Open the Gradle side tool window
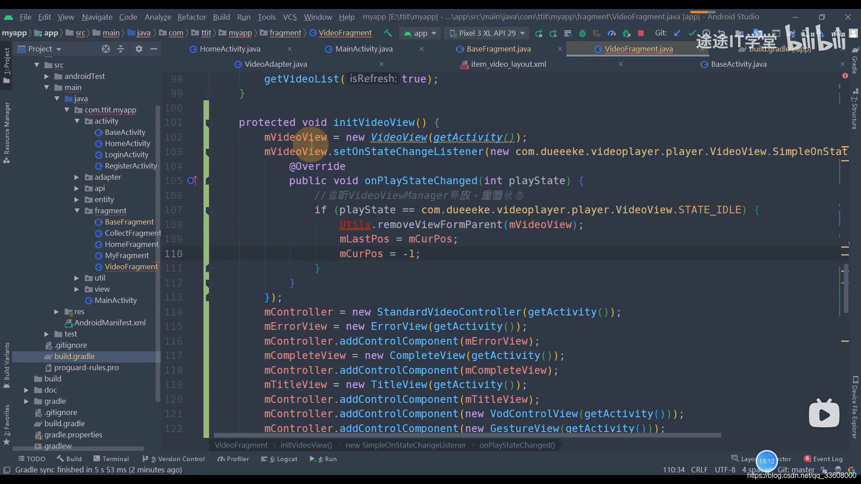 (855, 60)
